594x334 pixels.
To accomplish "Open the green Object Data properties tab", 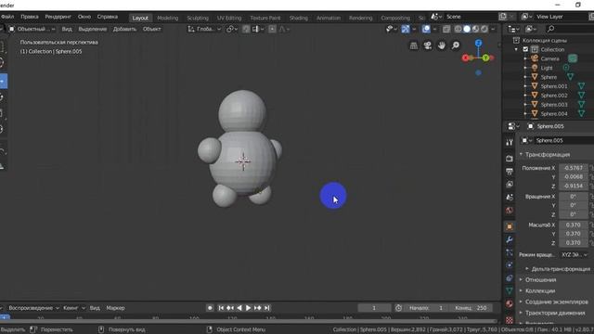I will [510, 290].
